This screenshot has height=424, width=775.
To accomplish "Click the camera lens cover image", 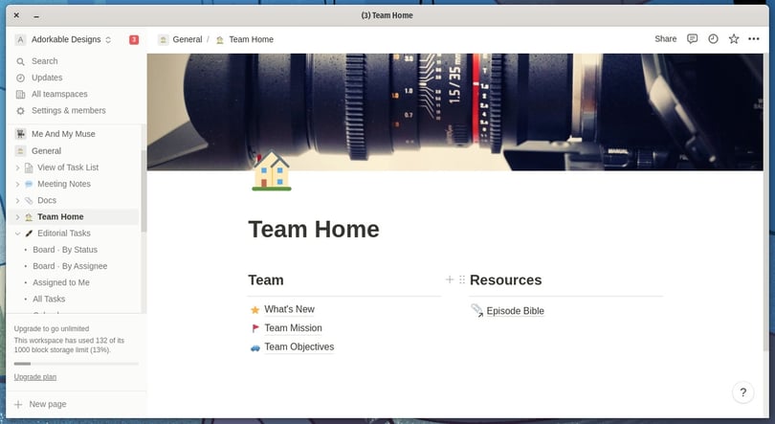I will point(454,112).
